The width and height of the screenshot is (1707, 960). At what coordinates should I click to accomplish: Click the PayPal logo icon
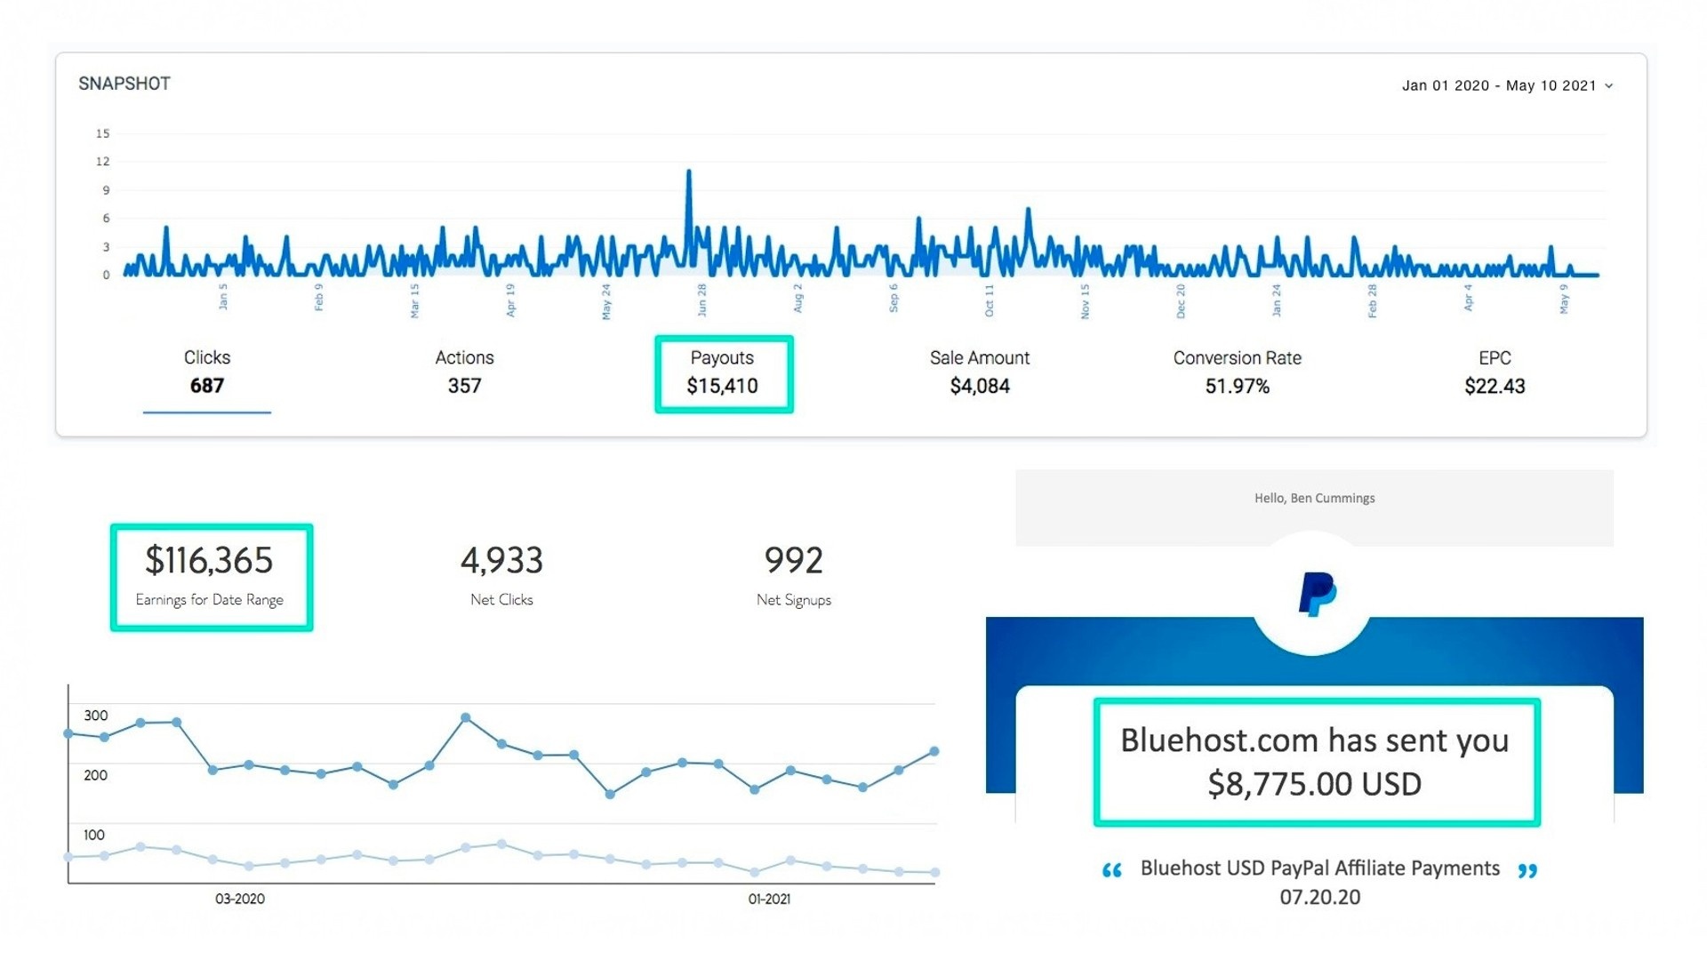(x=1316, y=594)
